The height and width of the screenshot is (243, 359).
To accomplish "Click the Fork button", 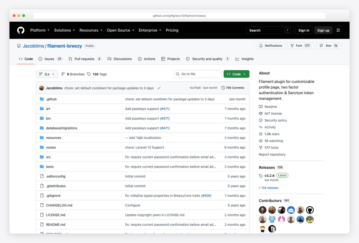I will [301, 46].
